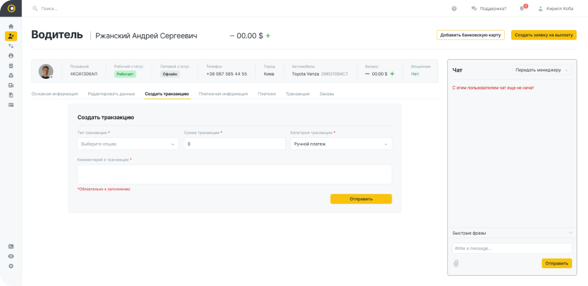The width and height of the screenshot is (588, 286).
Task: Expand the Быстрые фразы section
Action: point(512,233)
